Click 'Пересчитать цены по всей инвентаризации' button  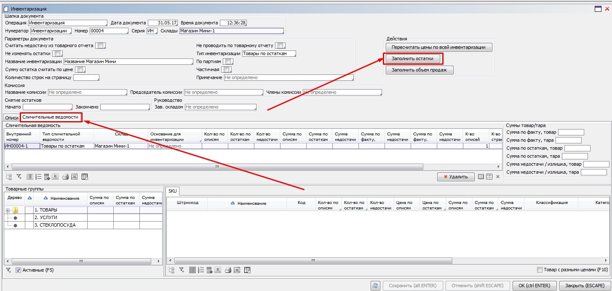pos(438,47)
